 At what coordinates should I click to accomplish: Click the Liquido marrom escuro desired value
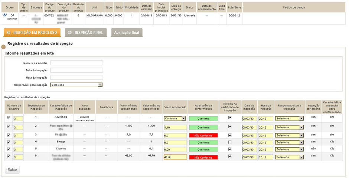coord(85,118)
